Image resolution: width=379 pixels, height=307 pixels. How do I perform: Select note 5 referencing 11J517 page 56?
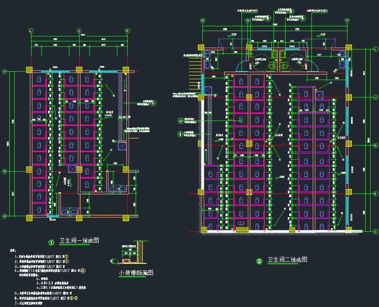[43, 293]
